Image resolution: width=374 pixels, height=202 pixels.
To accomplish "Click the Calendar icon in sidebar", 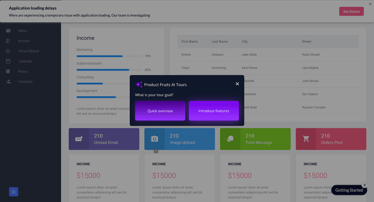I will pyautogui.click(x=8, y=61).
